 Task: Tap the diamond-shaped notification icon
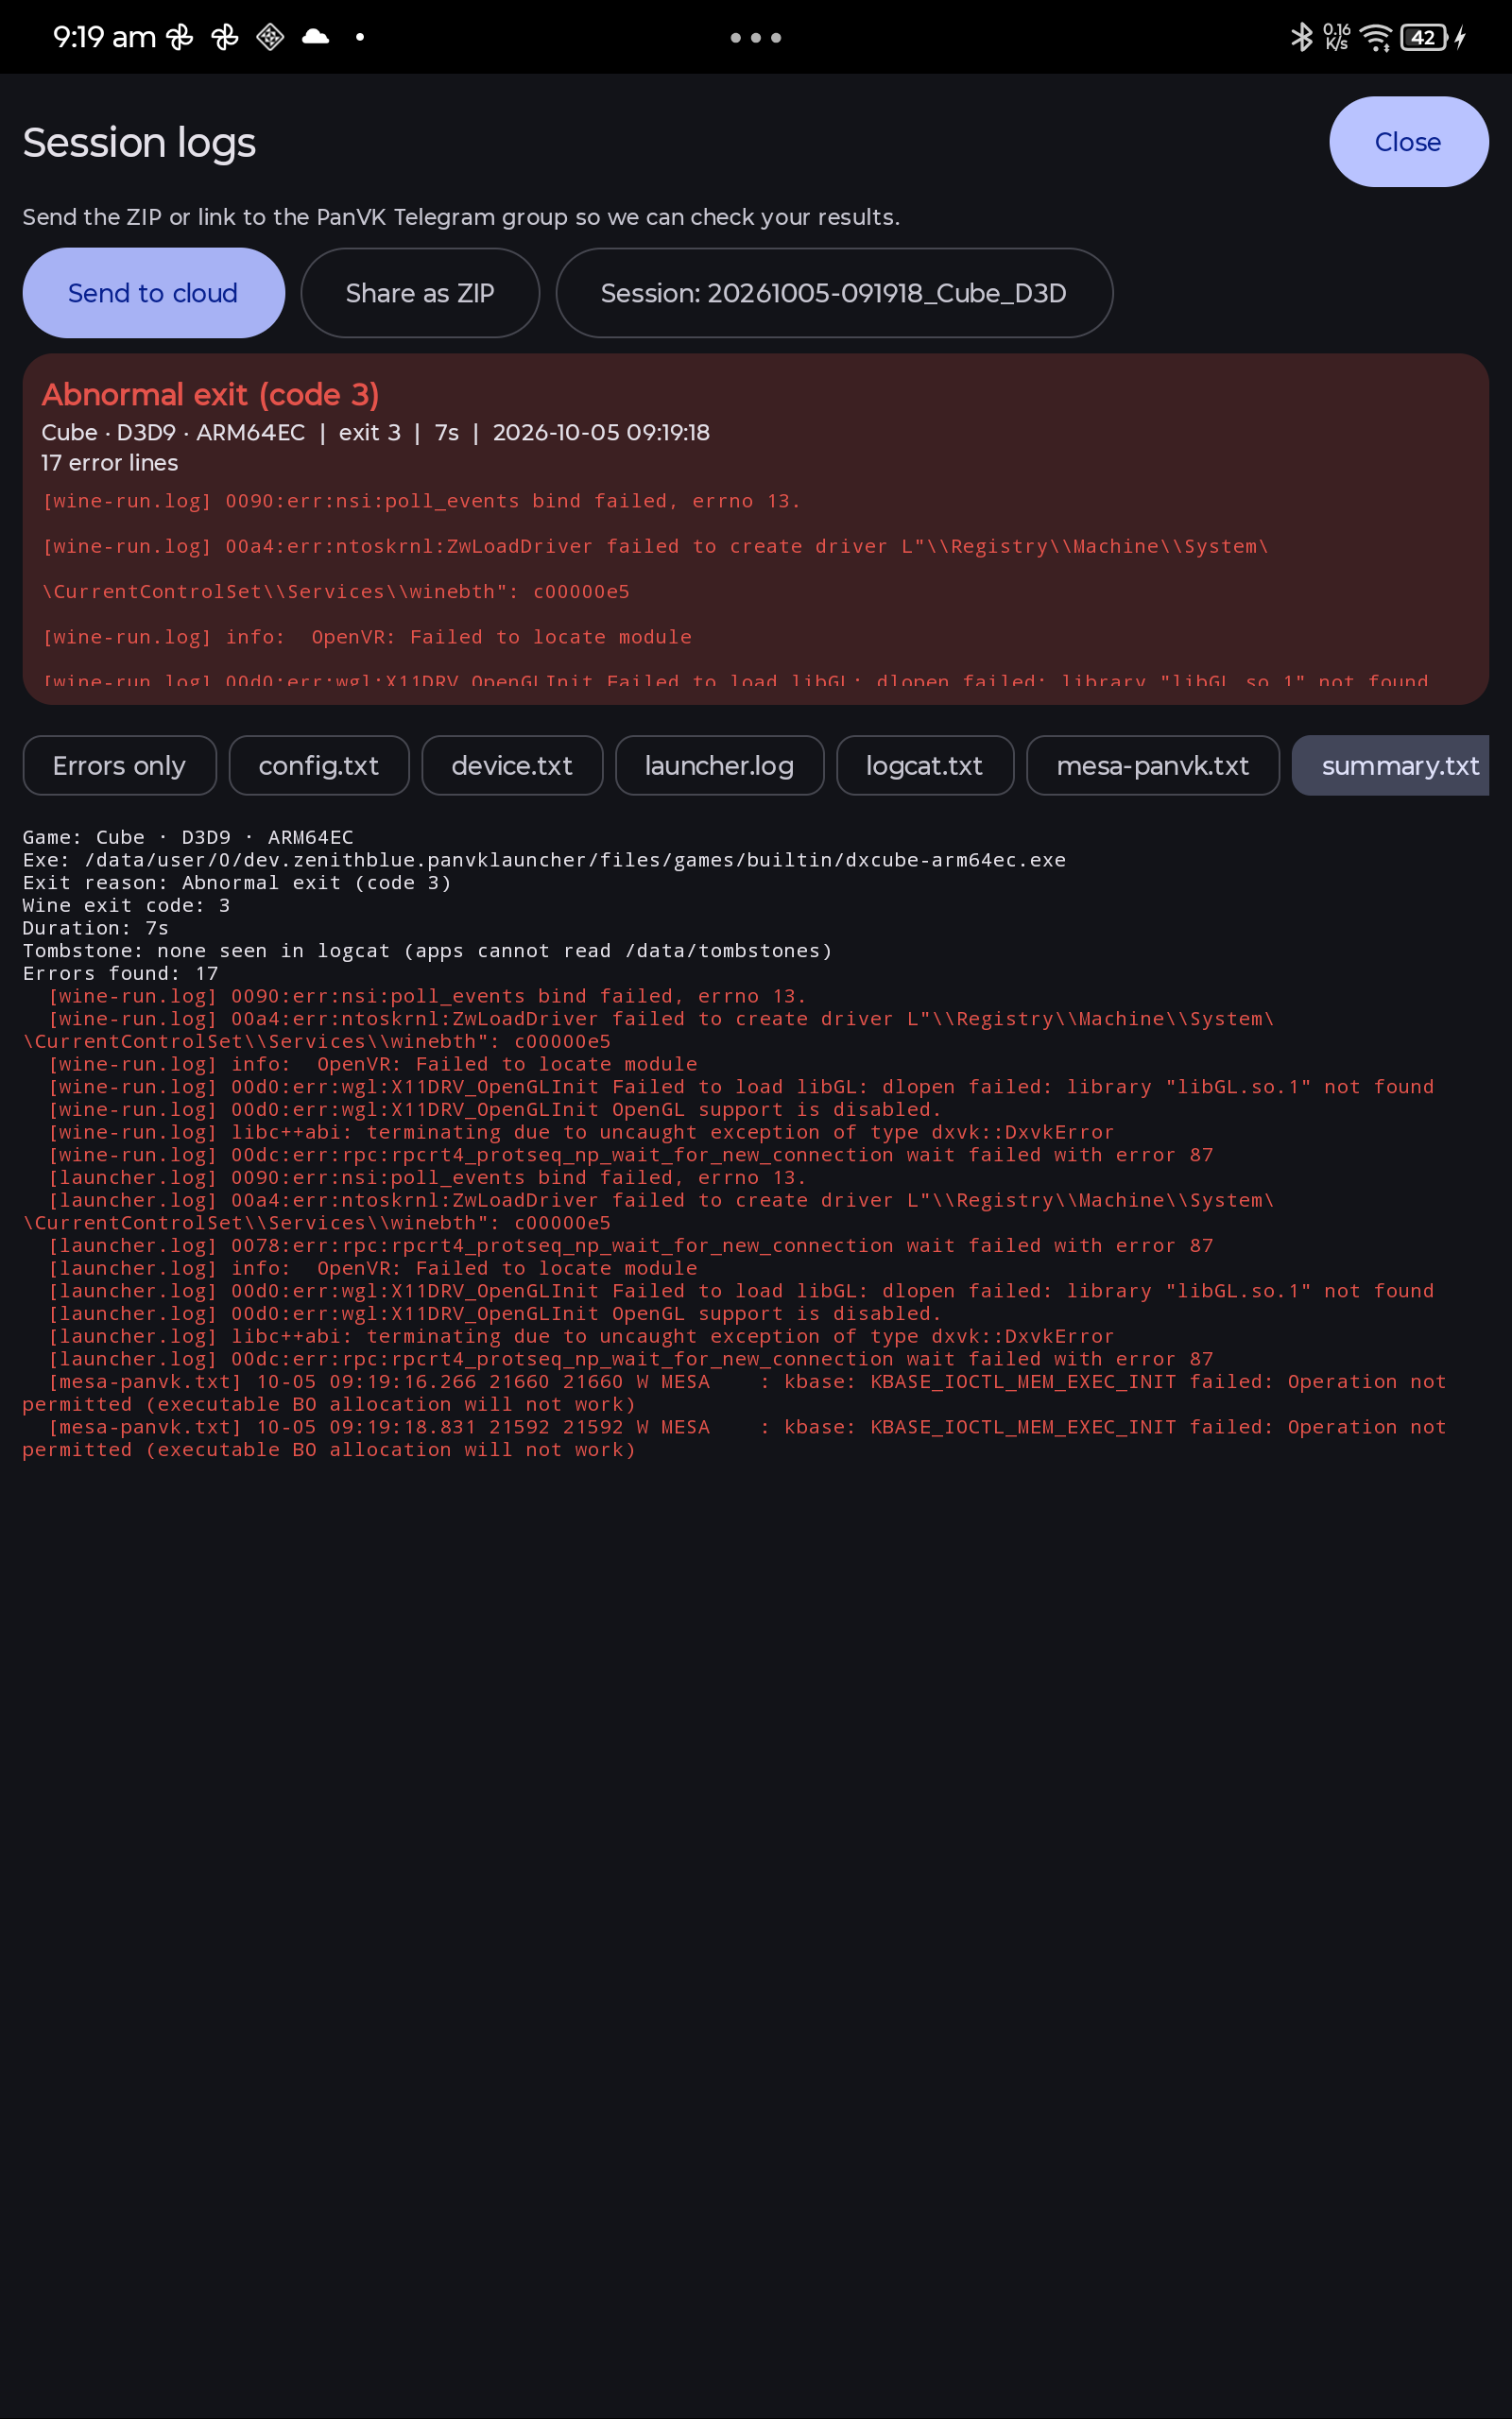tap(270, 37)
